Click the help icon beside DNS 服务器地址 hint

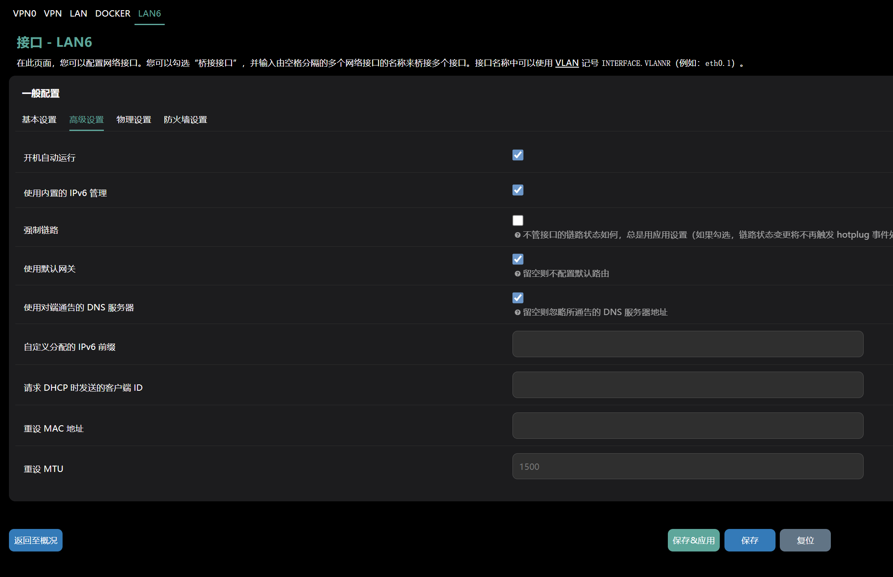(x=517, y=313)
